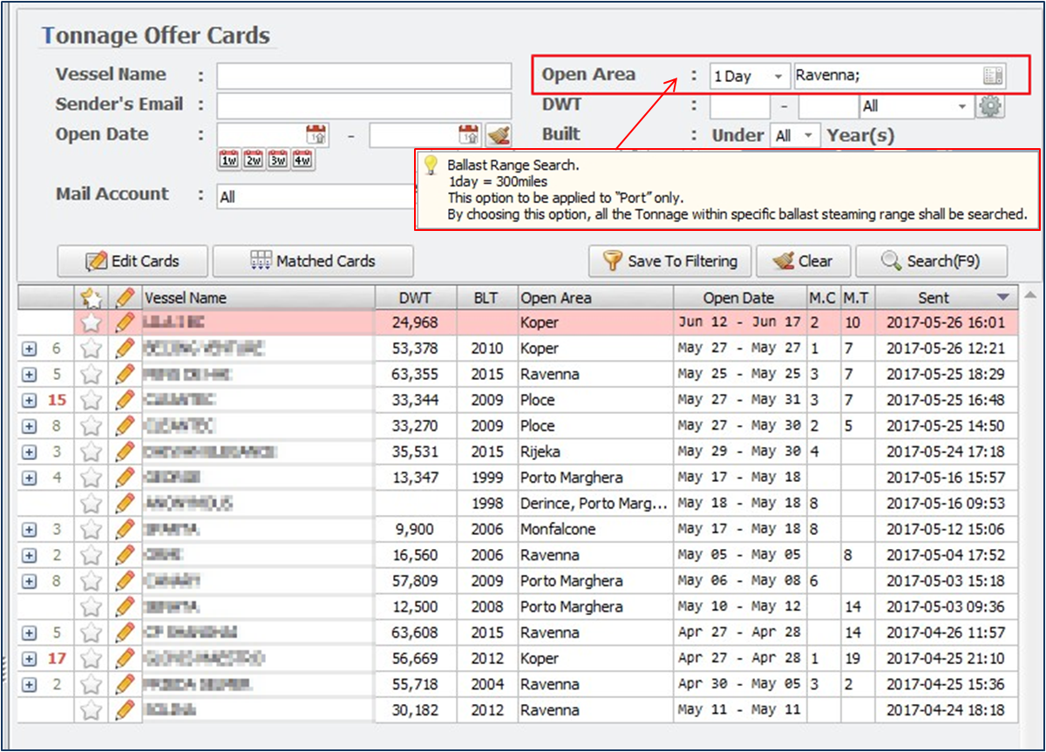
Task: Toggle favorite star on Ploce 33,344 row
Action: (x=91, y=400)
